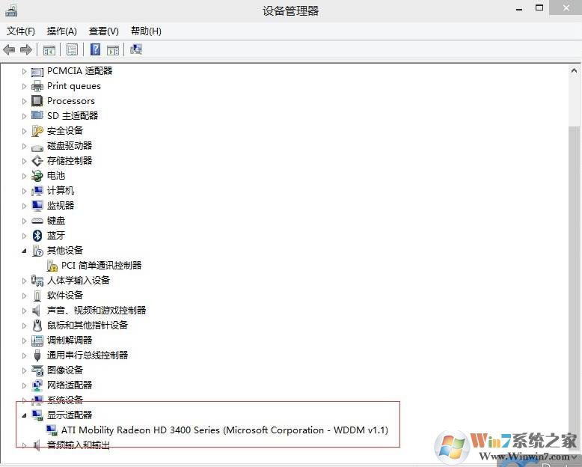Open the 查看(V) menu

point(103,31)
